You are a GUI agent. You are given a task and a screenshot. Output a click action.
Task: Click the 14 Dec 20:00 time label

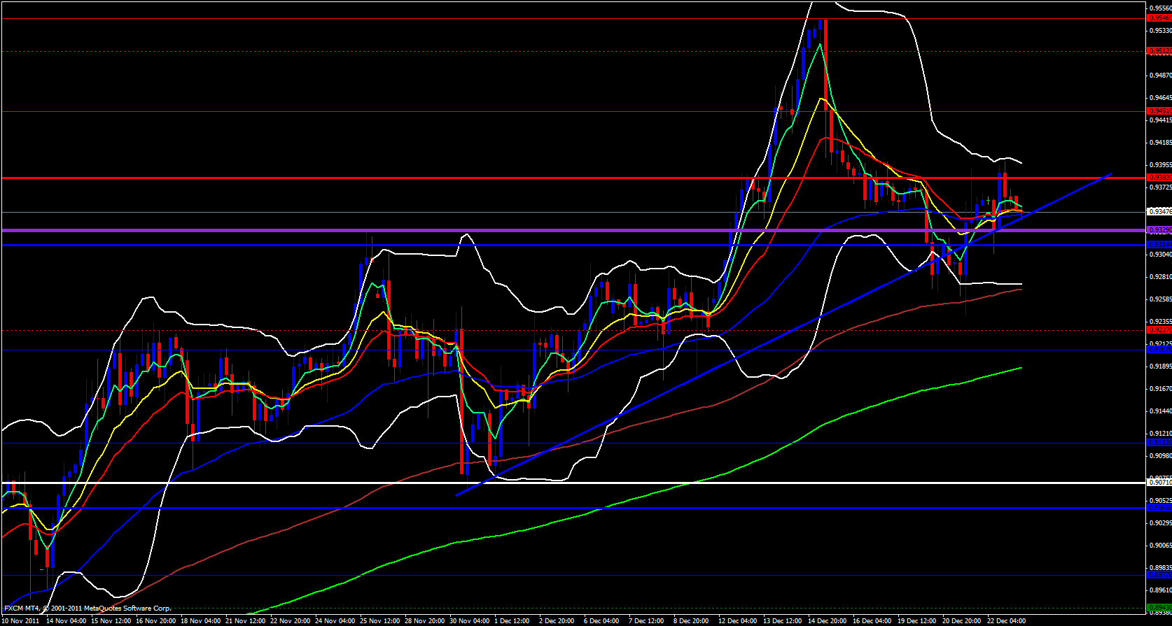tap(827, 621)
